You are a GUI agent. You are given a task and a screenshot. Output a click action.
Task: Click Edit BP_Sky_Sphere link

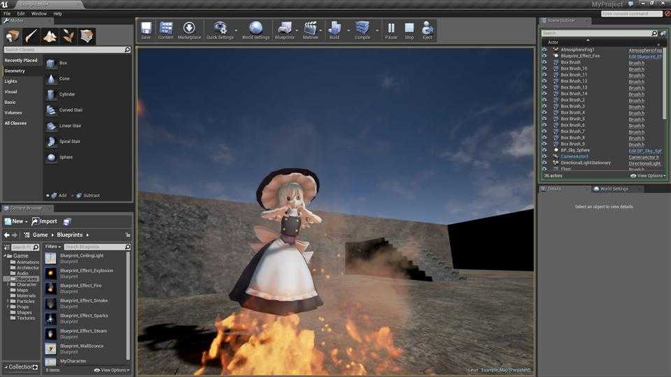pyautogui.click(x=645, y=151)
